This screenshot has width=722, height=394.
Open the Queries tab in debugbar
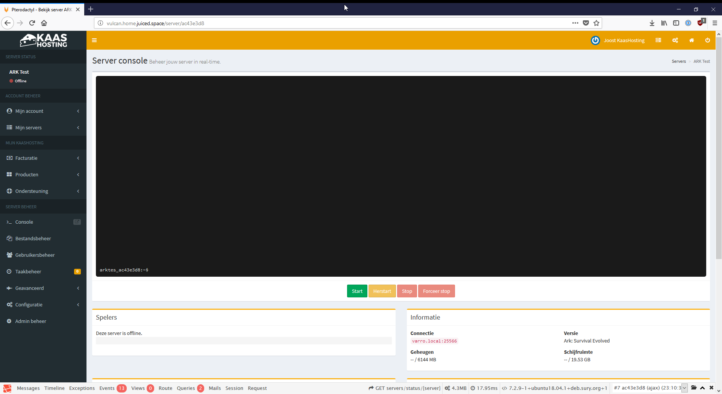pyautogui.click(x=186, y=388)
